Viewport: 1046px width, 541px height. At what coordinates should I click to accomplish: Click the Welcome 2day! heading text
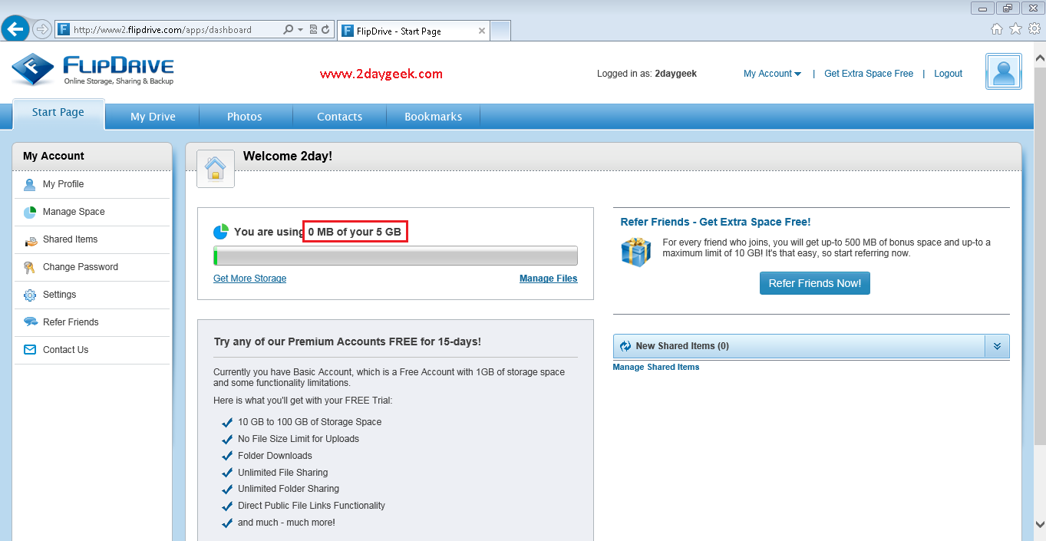(288, 156)
